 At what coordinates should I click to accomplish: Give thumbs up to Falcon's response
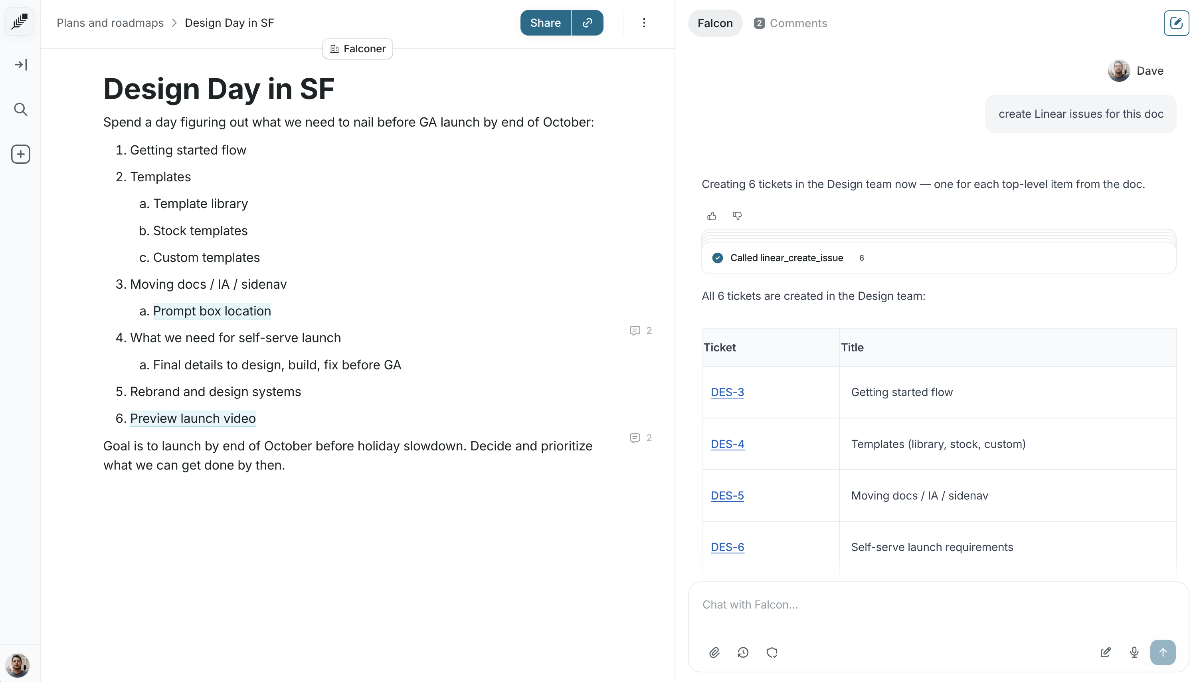(x=712, y=216)
